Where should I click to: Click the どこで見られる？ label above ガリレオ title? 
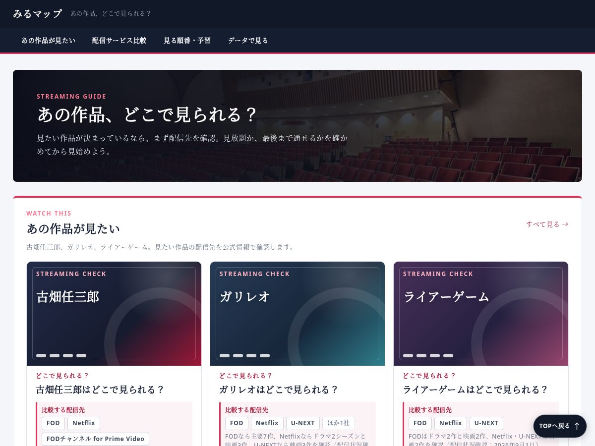[x=246, y=376]
